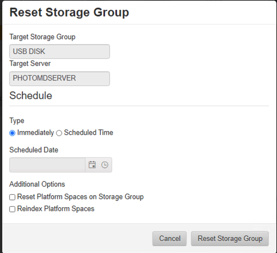
Task: Click the PHOTOMDSERVER target server field
Action: pos(59,78)
